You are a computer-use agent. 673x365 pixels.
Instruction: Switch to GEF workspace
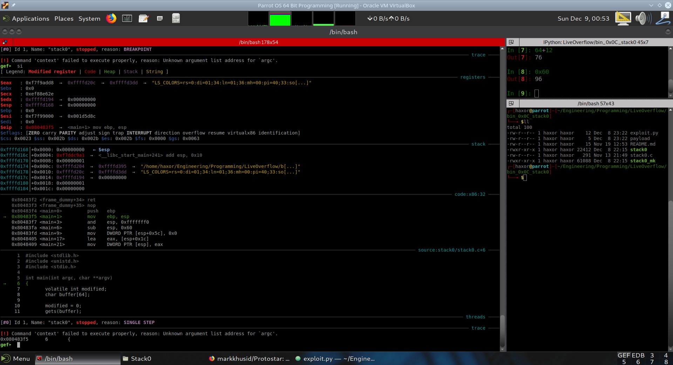(624, 355)
